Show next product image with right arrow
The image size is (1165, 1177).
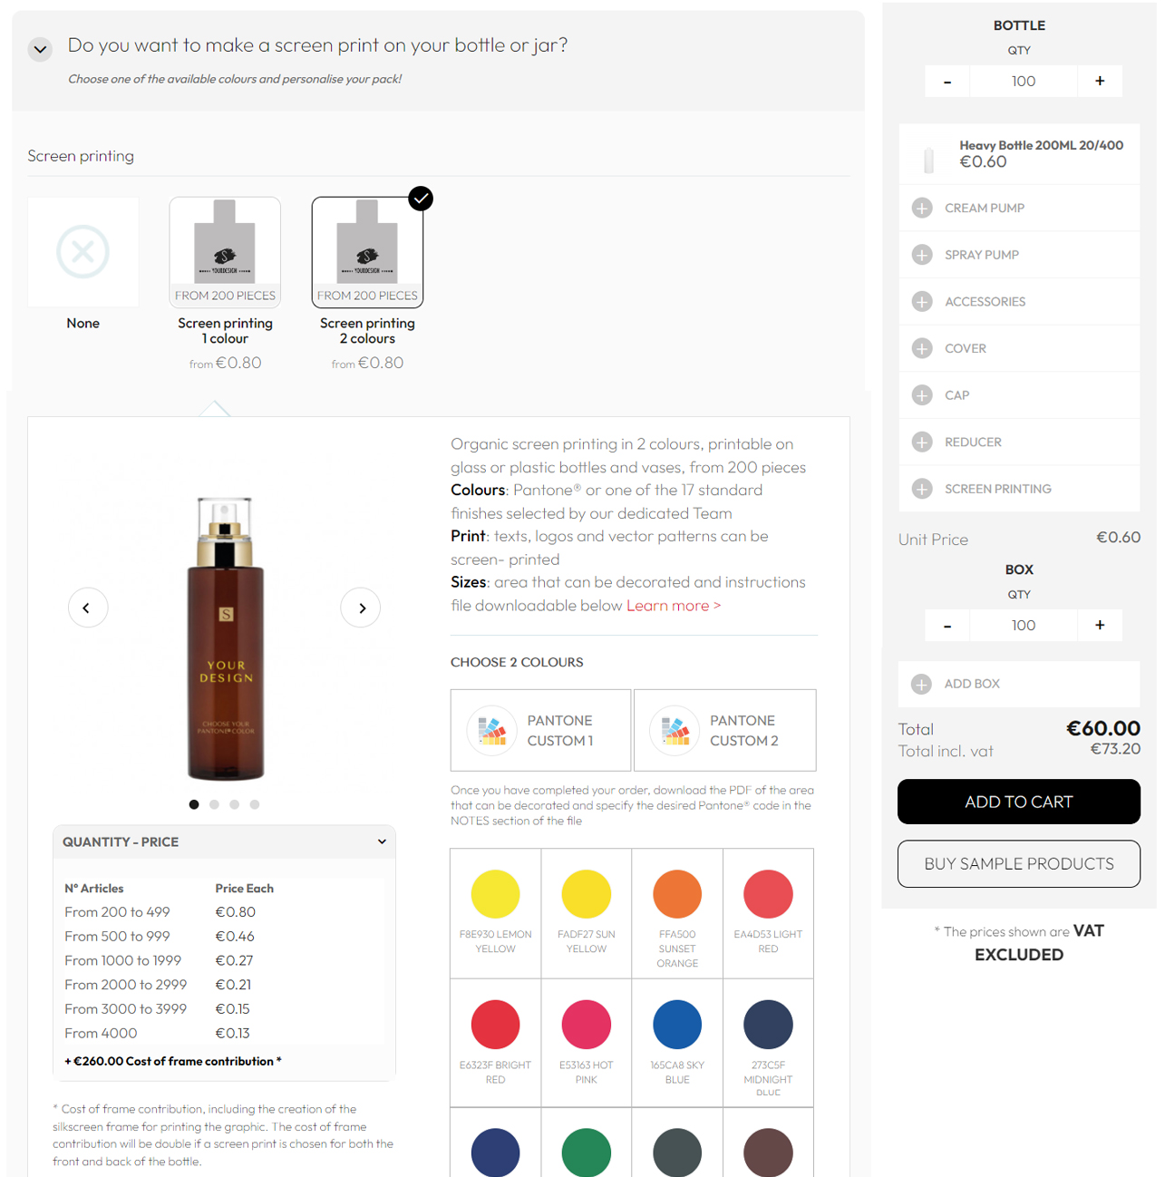click(361, 608)
